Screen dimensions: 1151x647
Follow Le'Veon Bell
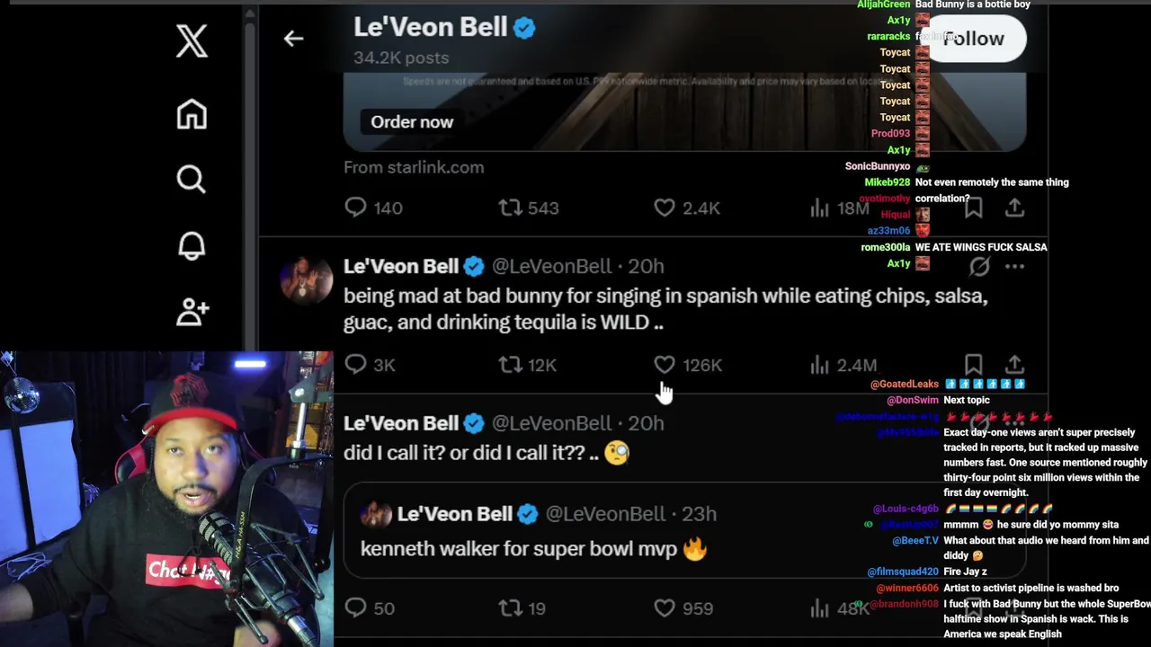click(x=974, y=39)
